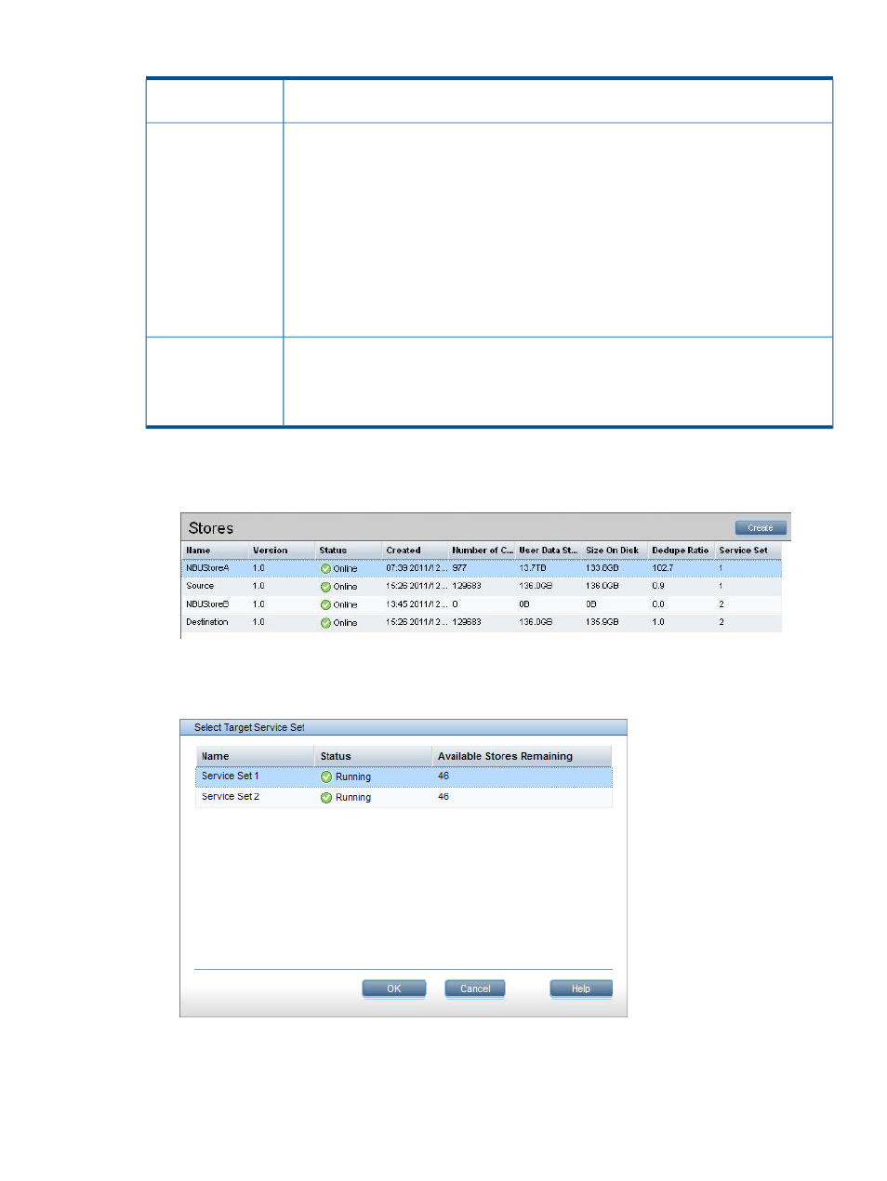
Task: Click Service Set 2 running status icon
Action: pos(326,798)
